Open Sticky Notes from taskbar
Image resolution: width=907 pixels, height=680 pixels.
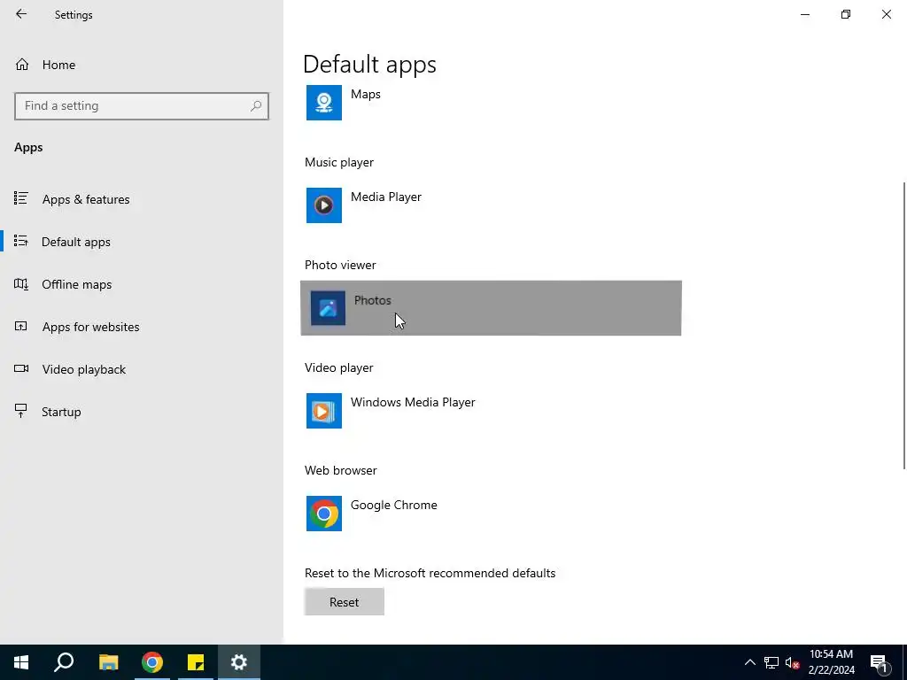196,662
